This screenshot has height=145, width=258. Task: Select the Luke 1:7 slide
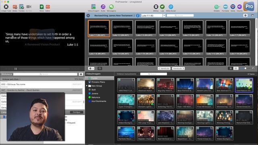coord(239,29)
